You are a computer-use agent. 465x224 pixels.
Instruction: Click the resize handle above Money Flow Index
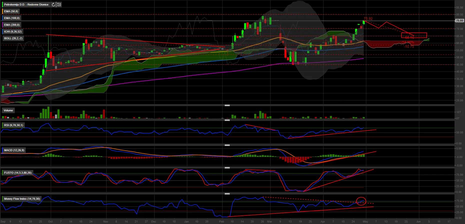pos(227,194)
